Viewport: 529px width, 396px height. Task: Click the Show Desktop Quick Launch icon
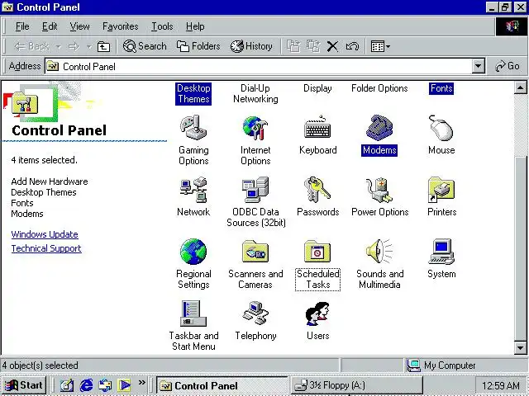click(x=67, y=385)
